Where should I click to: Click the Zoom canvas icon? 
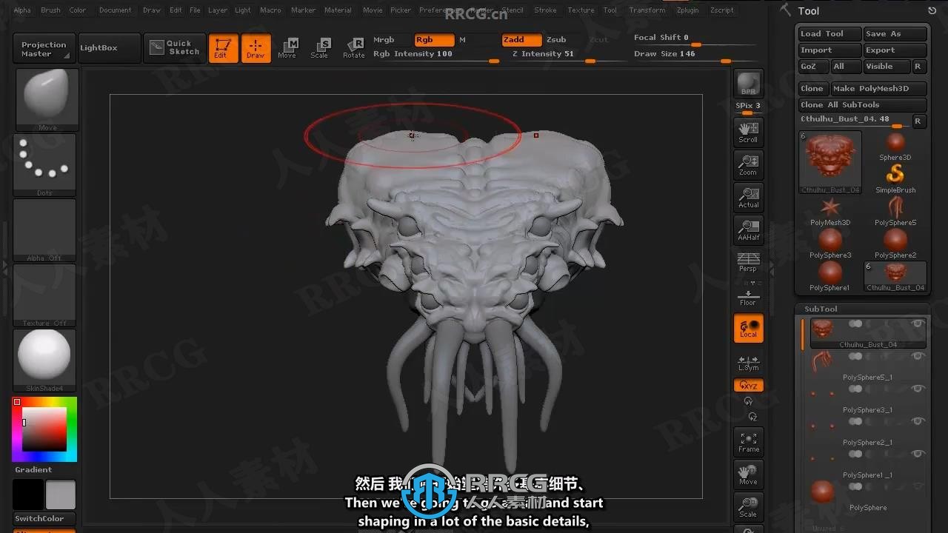point(748,165)
